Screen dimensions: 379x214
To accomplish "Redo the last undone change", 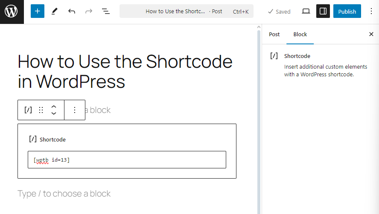I will click(x=89, y=11).
